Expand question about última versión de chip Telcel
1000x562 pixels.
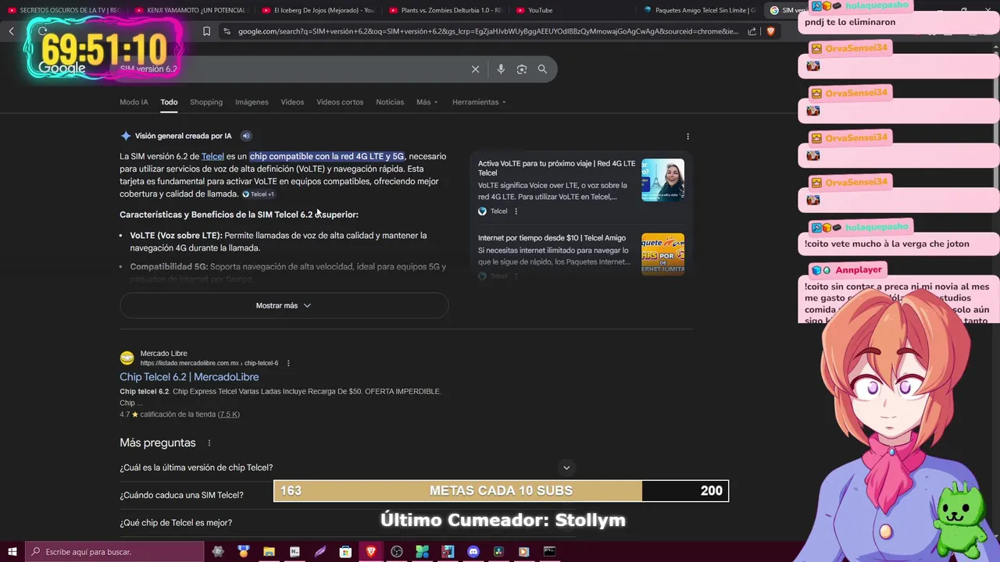[346, 468]
